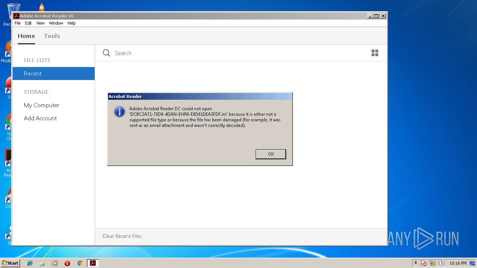This screenshot has width=477, height=268.
Task: Click the Adobe icon in the title bar
Action: [x=16, y=16]
